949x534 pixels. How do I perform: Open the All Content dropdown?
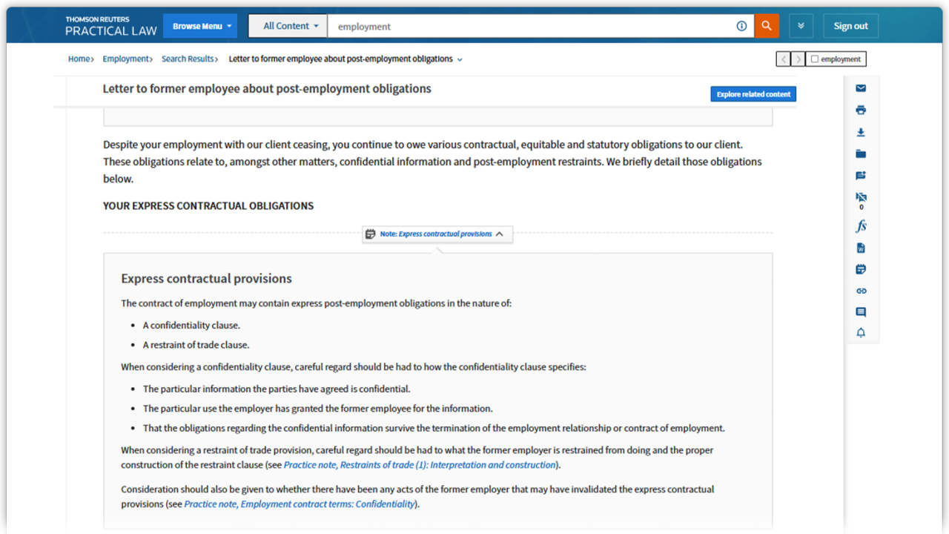[x=291, y=26]
